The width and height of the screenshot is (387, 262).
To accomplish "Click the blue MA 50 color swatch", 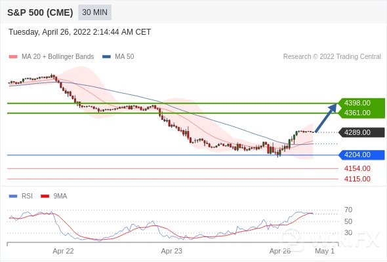I will tap(106, 57).
